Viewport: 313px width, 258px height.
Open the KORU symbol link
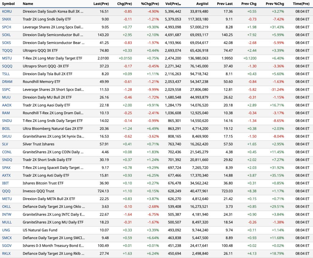pos(7,12)
